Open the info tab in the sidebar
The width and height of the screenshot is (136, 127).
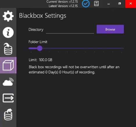8,32
